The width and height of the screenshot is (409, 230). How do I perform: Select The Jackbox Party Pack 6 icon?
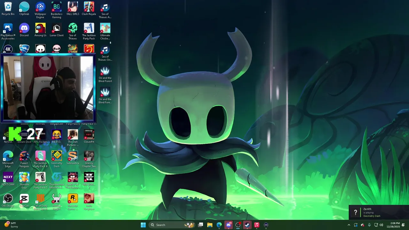[x=40, y=159]
